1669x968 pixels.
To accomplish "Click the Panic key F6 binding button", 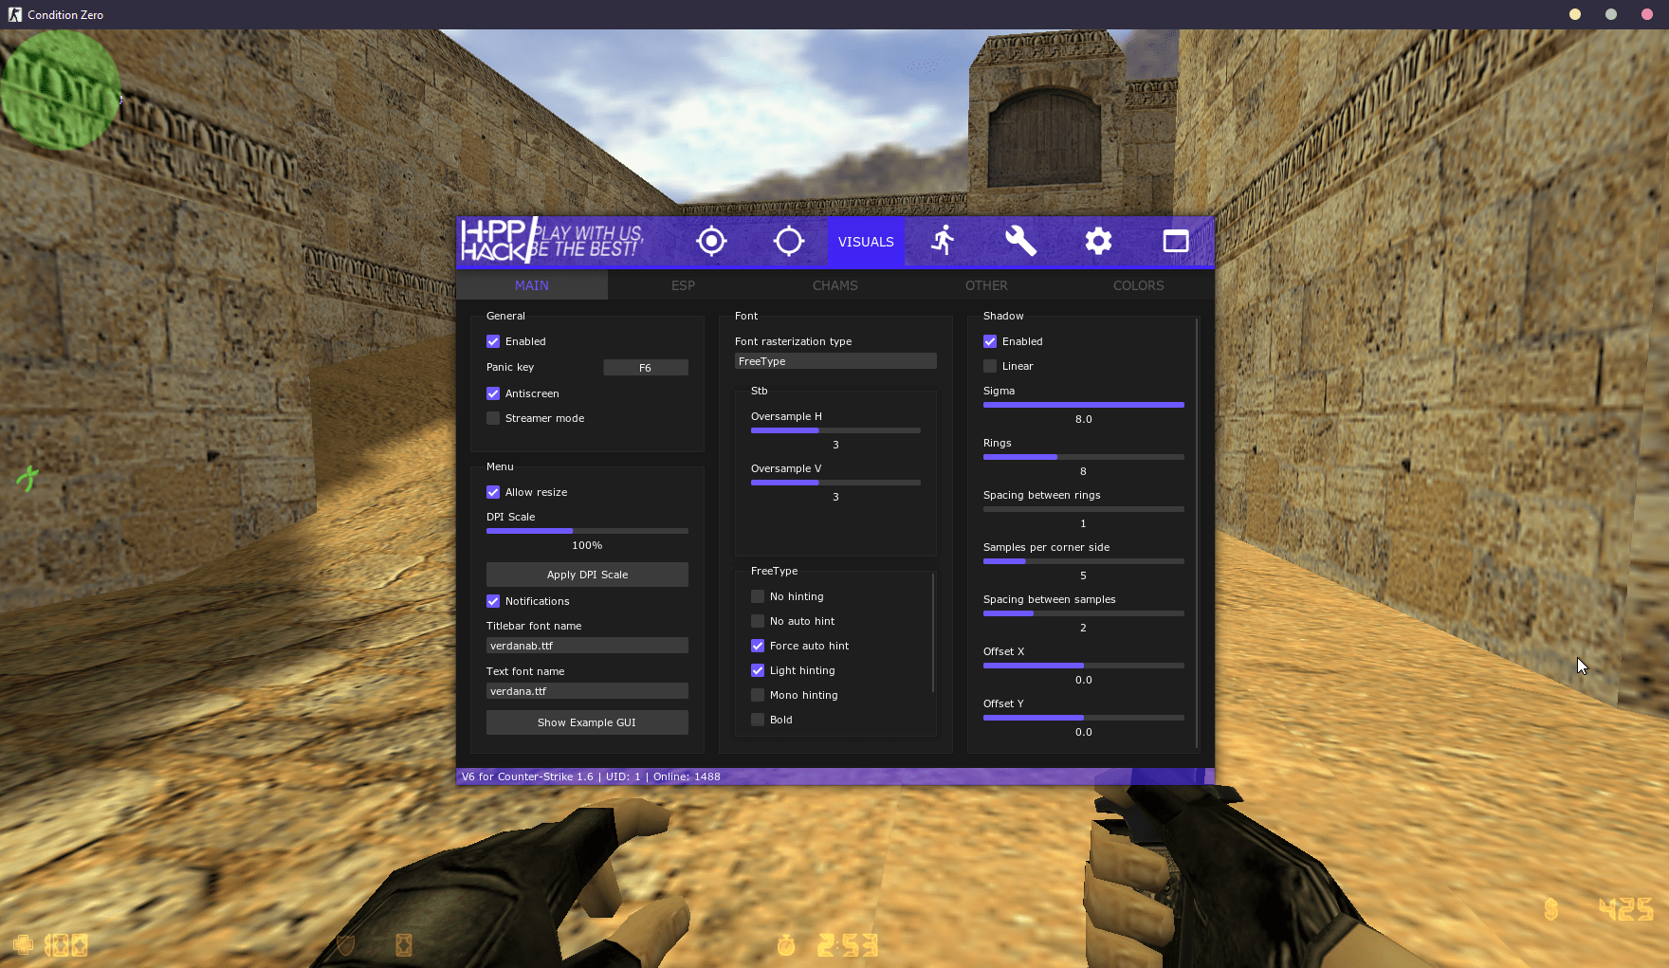I will [646, 368].
